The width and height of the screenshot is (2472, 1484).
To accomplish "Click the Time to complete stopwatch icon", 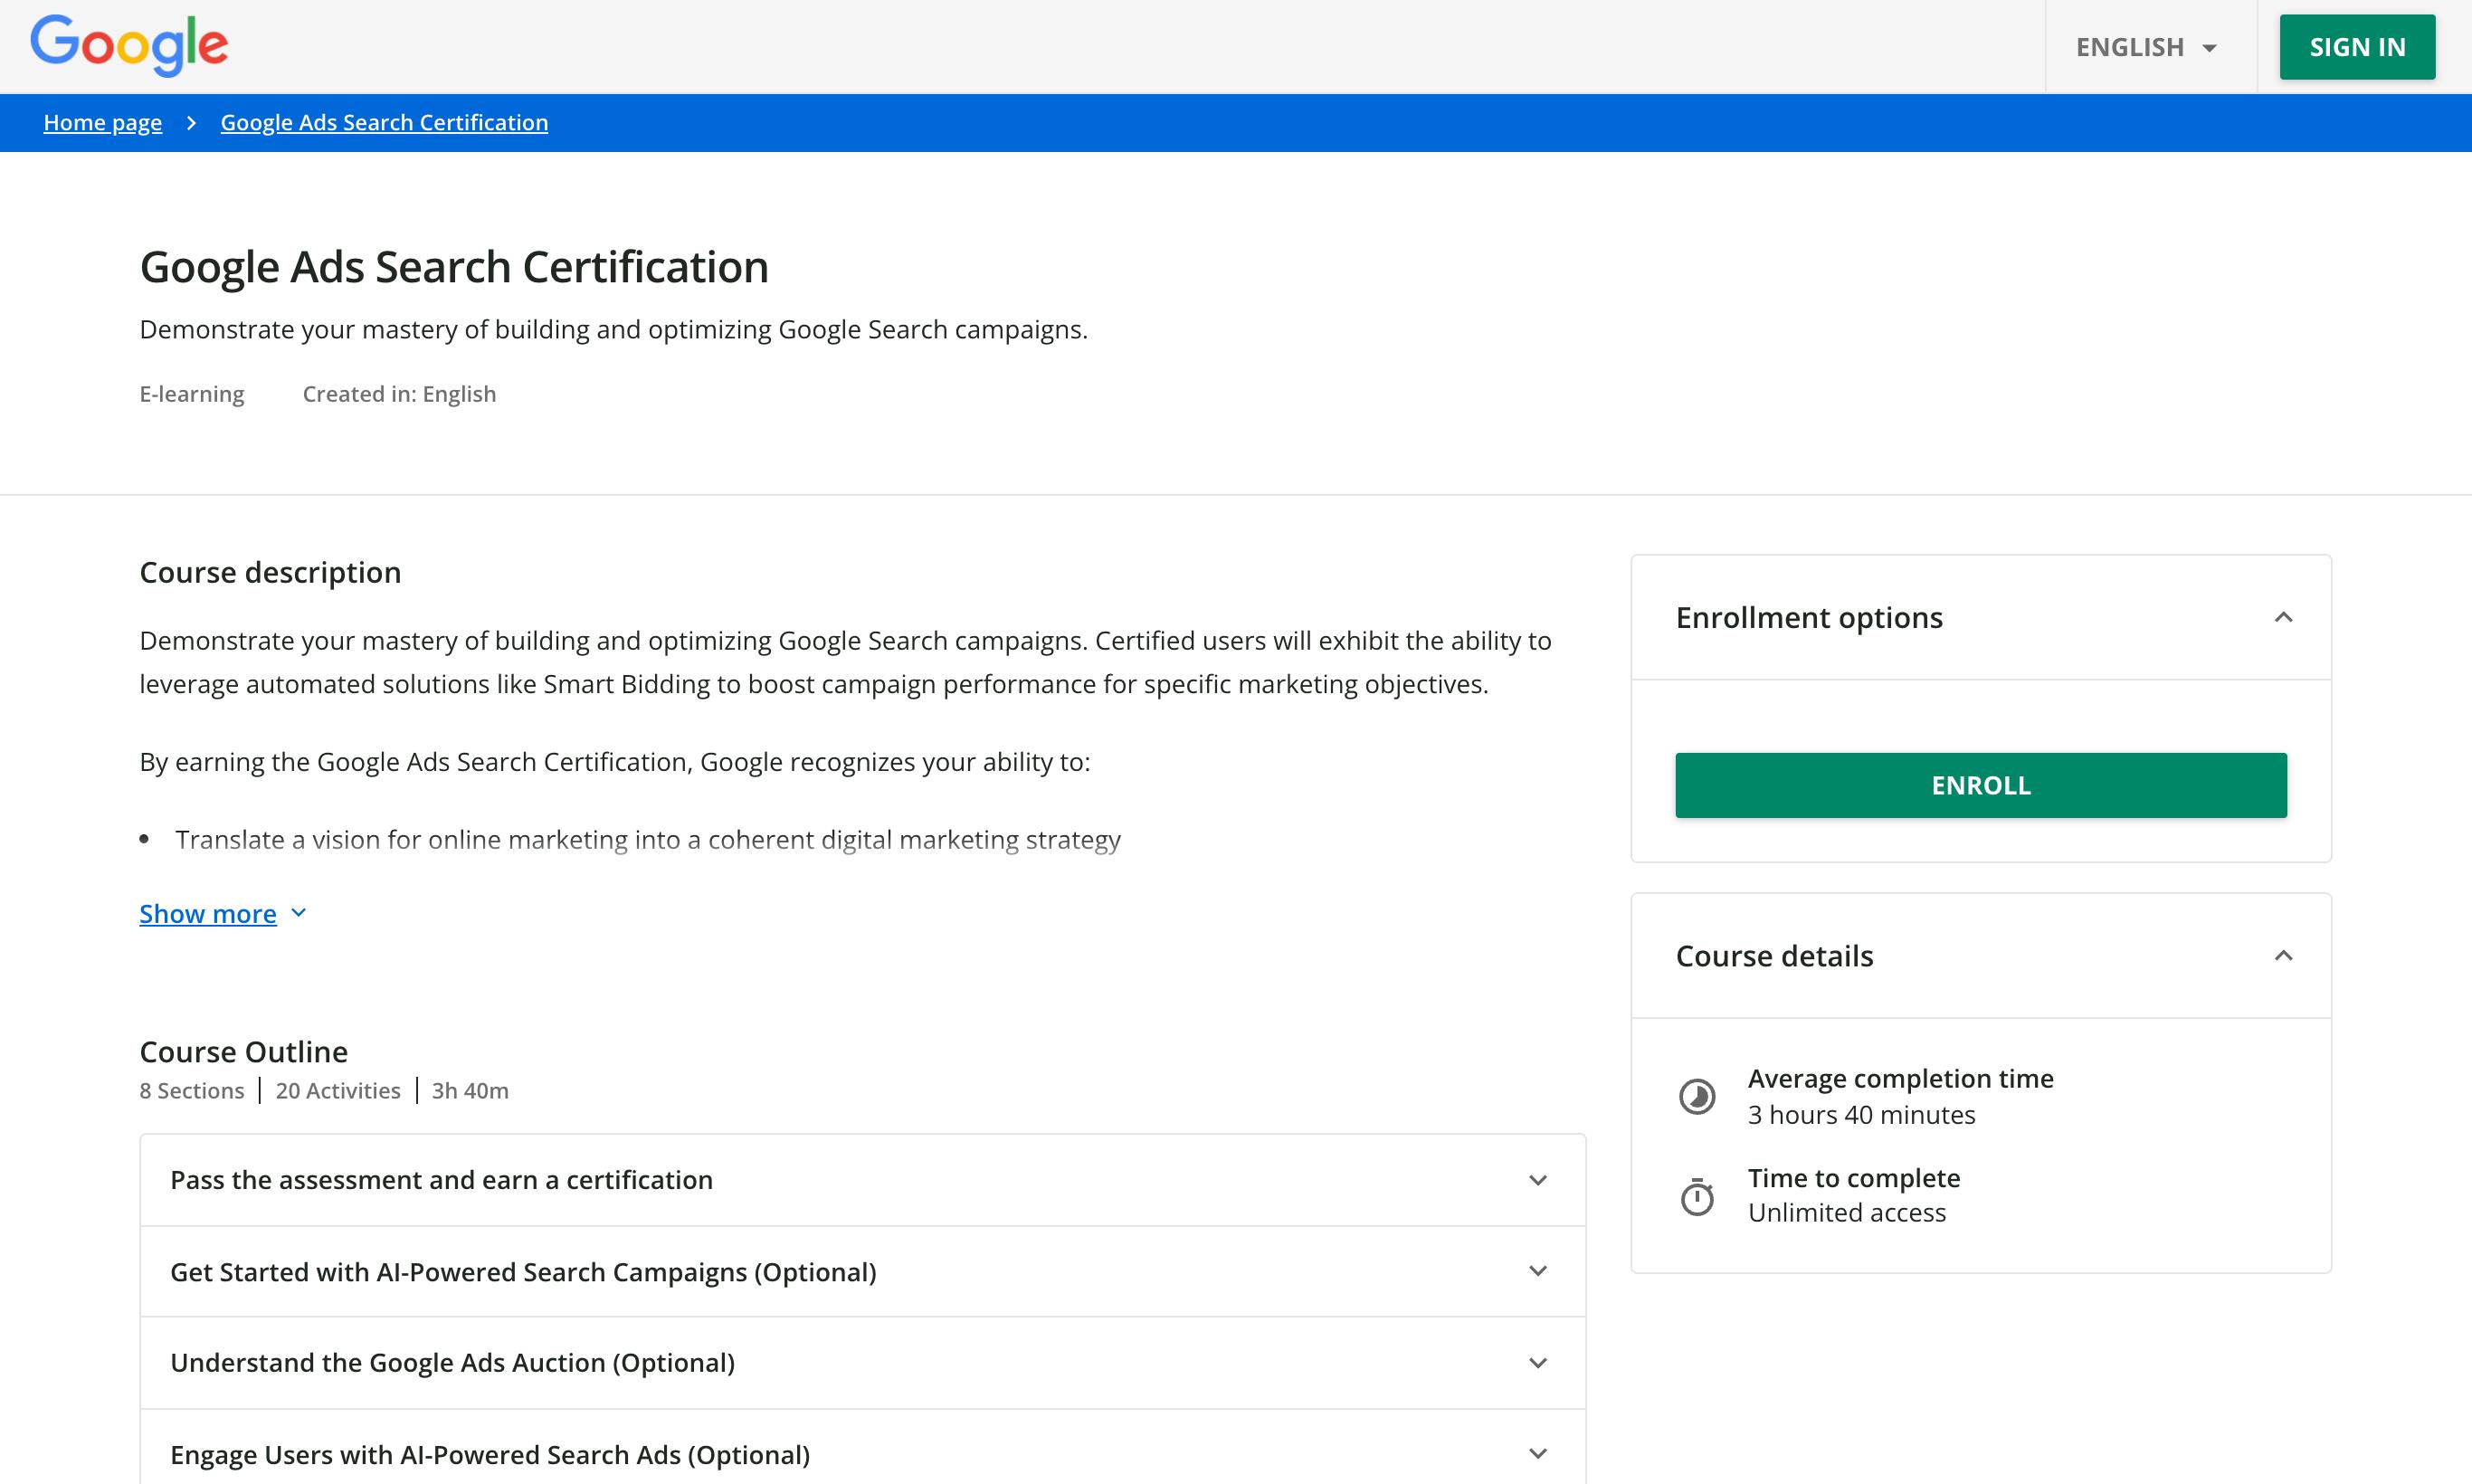I will 1697,1196.
